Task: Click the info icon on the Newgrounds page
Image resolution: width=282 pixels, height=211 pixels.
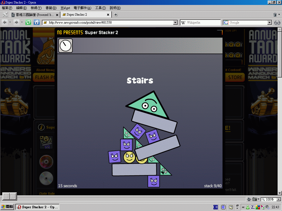Action: (x=41, y=127)
